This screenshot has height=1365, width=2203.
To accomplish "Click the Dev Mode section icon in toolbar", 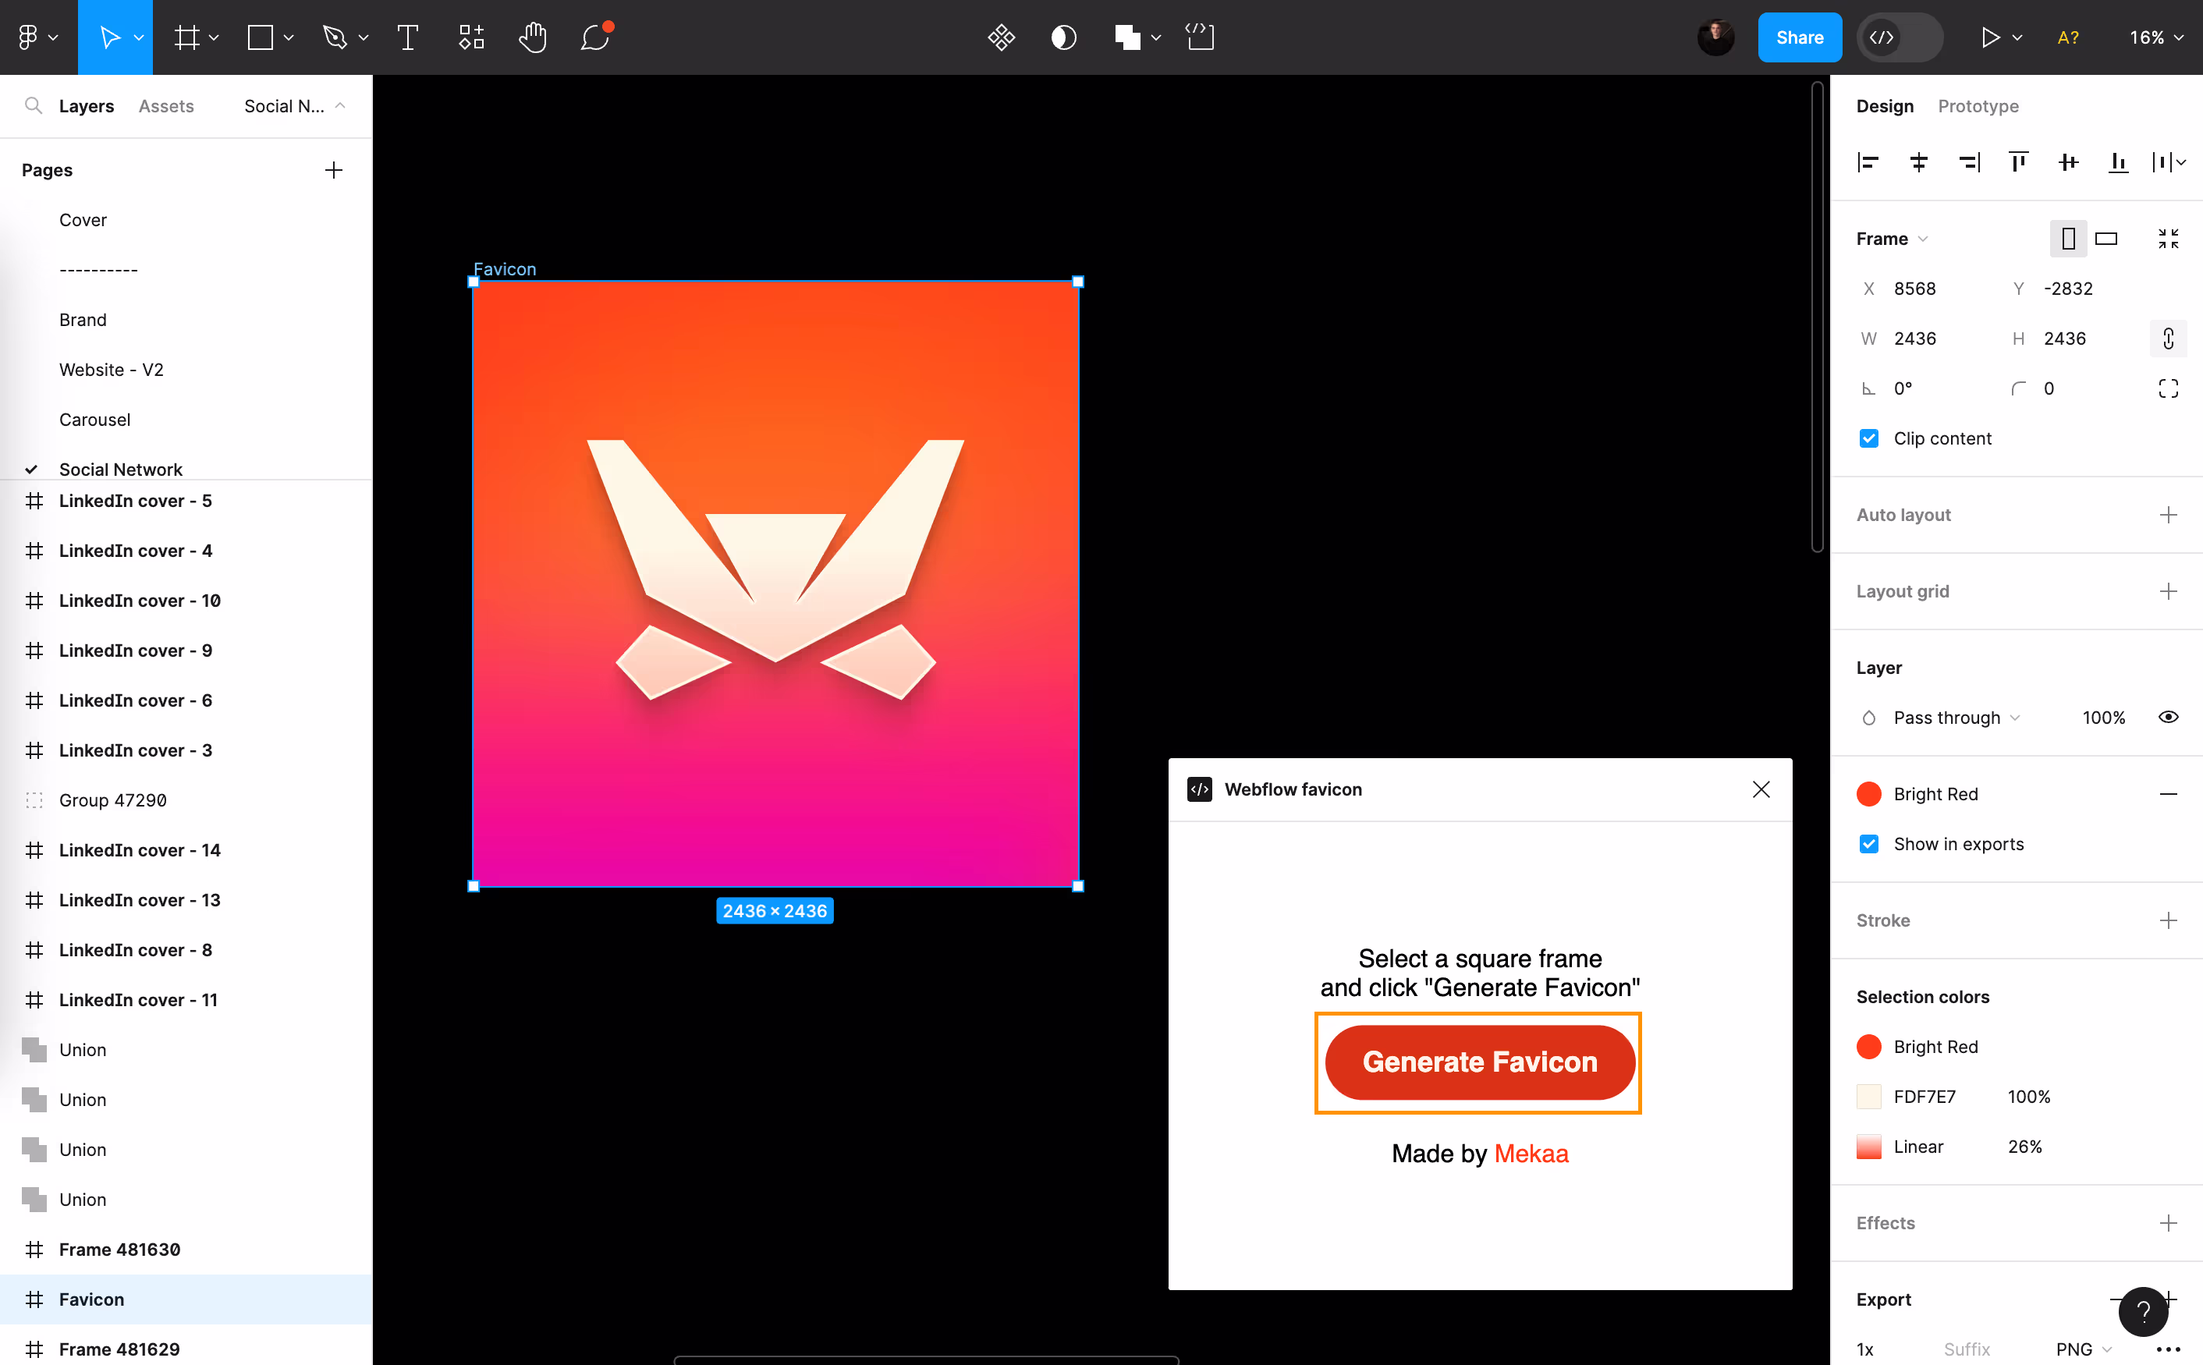I will pyautogui.click(x=1200, y=37).
